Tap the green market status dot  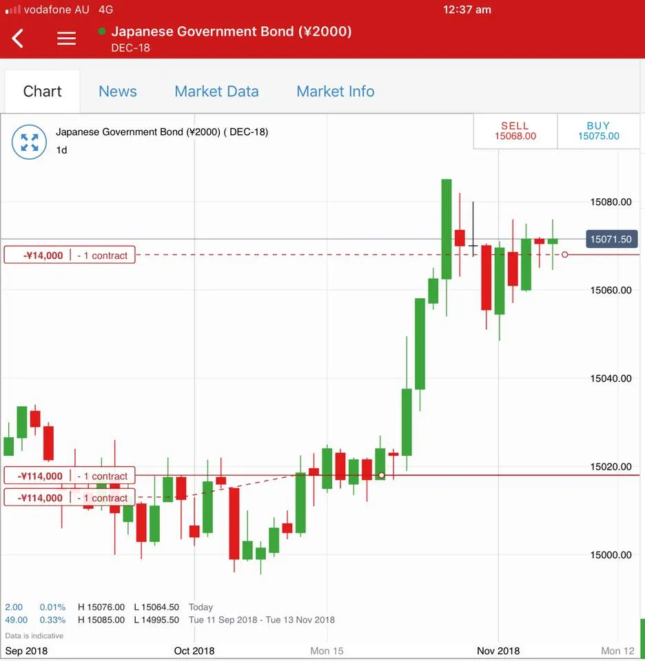point(102,31)
